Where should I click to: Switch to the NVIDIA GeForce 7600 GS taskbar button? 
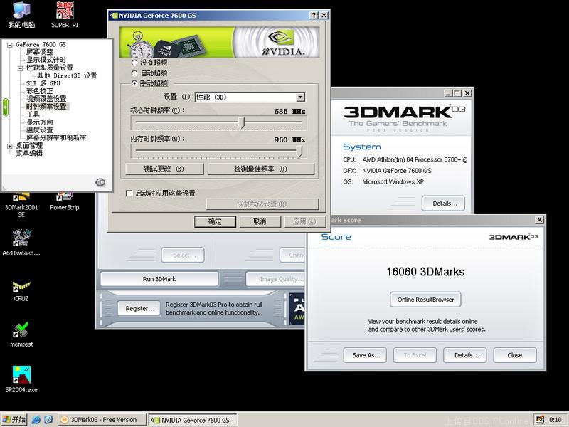click(x=193, y=420)
